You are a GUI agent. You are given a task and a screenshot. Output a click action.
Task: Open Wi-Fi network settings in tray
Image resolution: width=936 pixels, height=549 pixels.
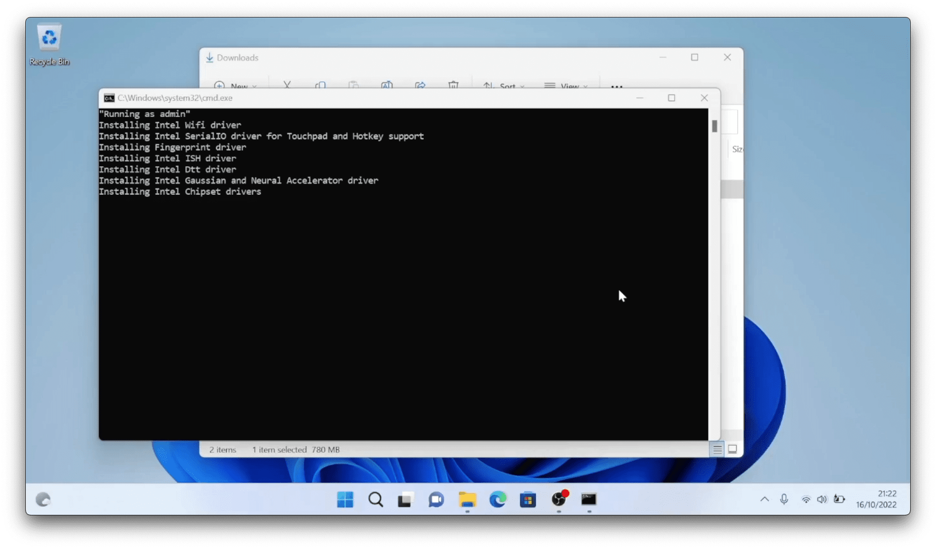click(x=806, y=499)
